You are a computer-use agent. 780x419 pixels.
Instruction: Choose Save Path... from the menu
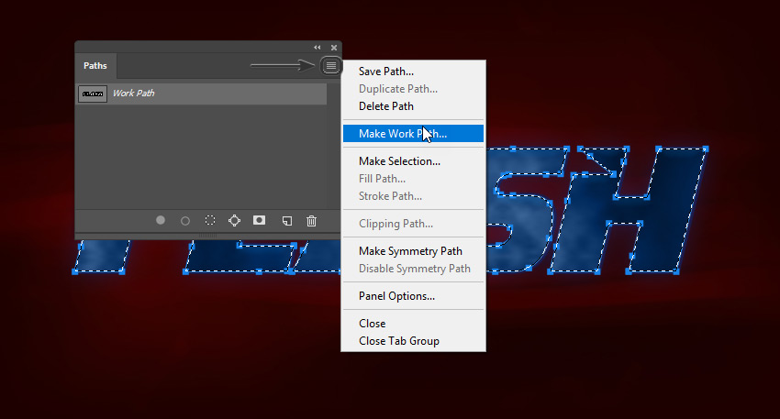pos(385,72)
